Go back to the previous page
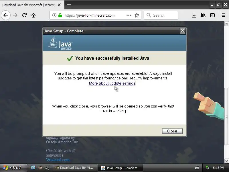 (x=6, y=15)
